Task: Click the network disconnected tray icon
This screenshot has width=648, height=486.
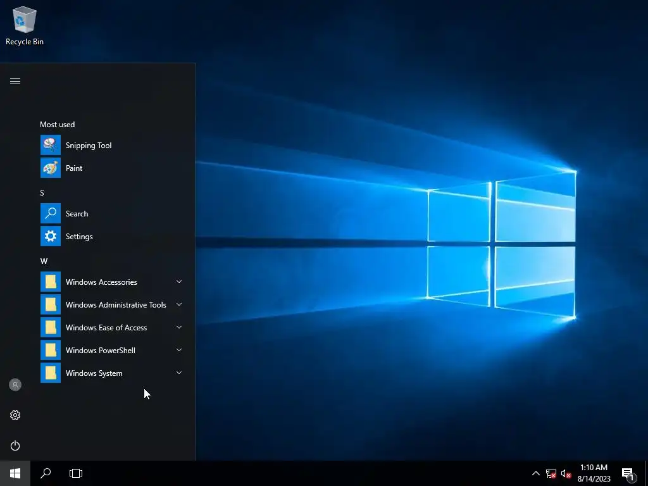Action: pos(551,473)
